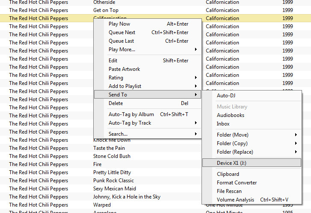Select the track Get on Top

click(x=106, y=10)
